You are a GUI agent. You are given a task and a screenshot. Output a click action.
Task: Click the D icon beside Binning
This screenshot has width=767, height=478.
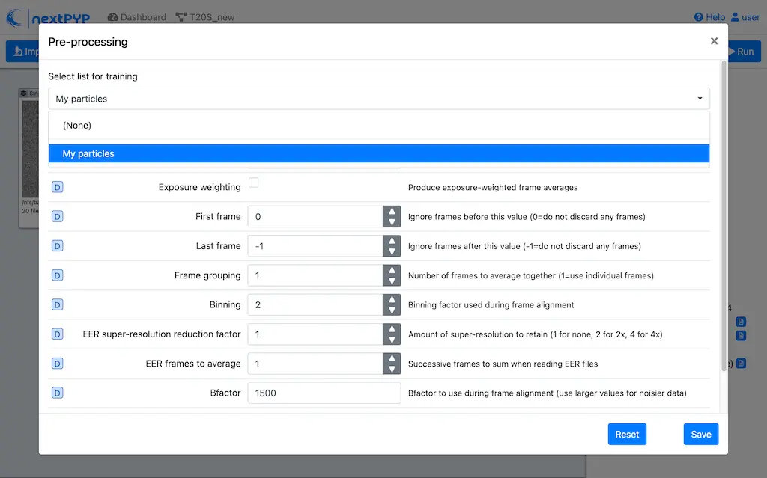[x=58, y=304]
